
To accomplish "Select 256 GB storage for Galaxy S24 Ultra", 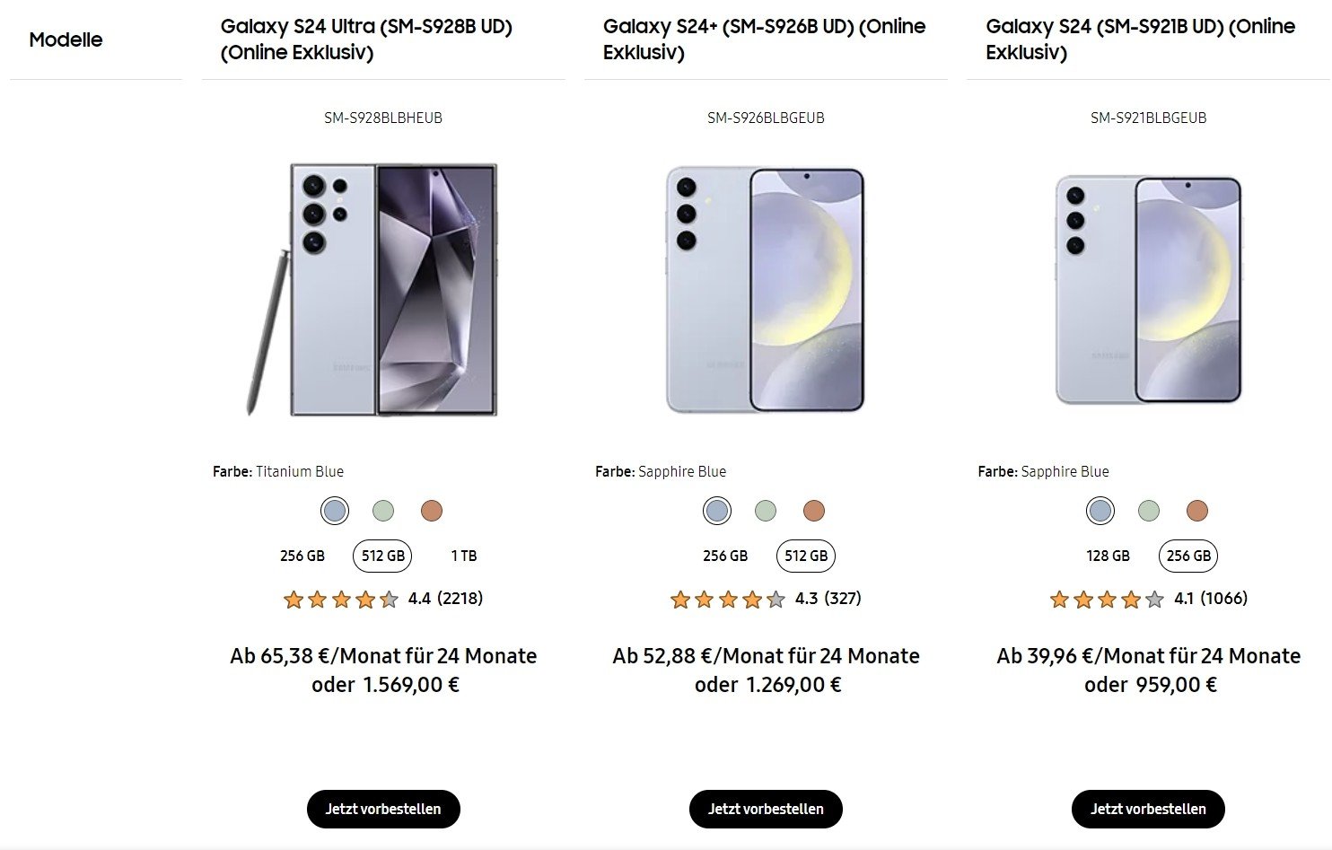I will click(x=302, y=556).
